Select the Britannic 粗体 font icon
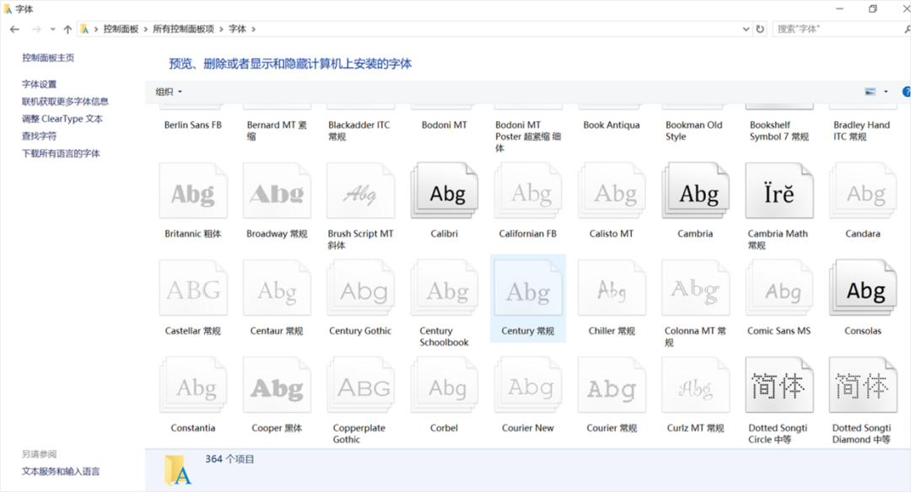Image resolution: width=911 pixels, height=492 pixels. tap(193, 191)
